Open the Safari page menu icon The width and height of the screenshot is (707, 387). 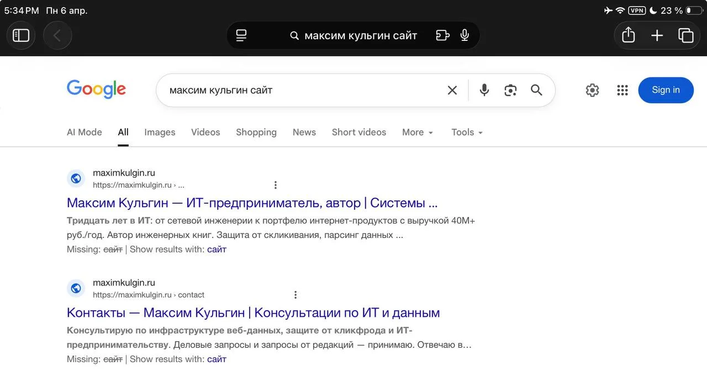[x=241, y=35]
